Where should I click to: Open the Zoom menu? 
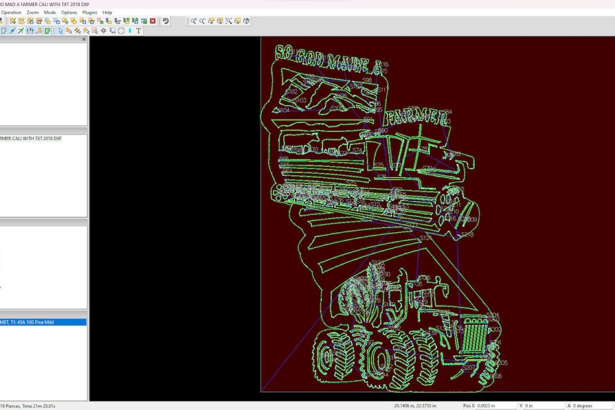[x=32, y=12]
